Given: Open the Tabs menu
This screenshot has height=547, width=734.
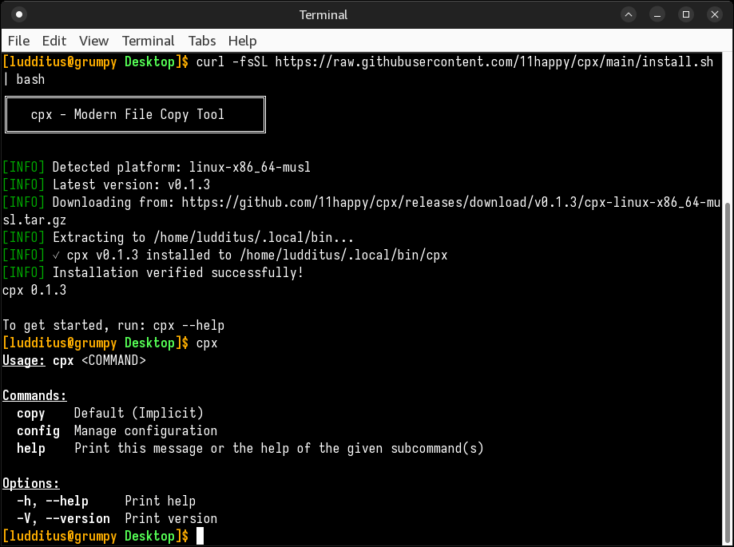Looking at the screenshot, I should tap(202, 41).
